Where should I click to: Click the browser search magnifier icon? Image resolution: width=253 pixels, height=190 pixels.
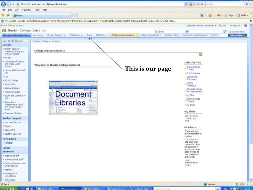coord(247,4)
